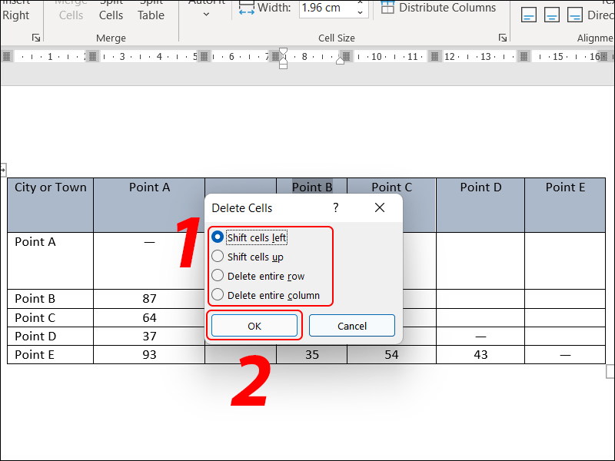This screenshot has width=615, height=461.
Task: Open the Rows & Columns dialog launcher
Action: (35, 38)
